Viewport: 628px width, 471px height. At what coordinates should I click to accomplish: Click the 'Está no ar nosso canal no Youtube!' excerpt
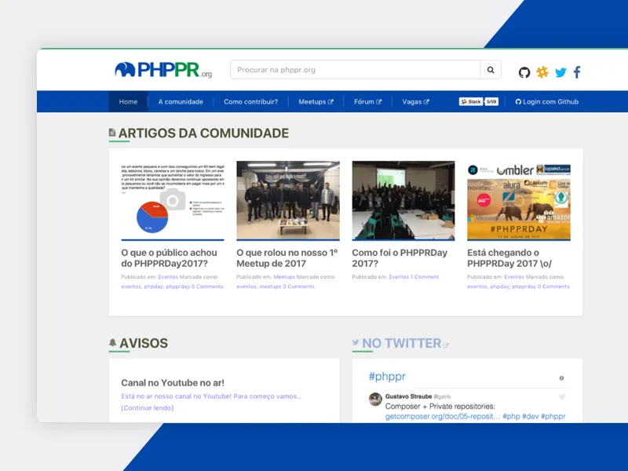[211, 396]
